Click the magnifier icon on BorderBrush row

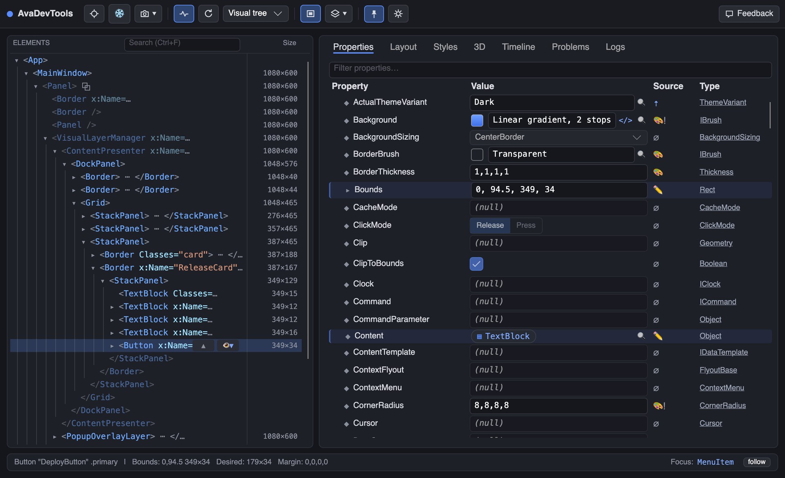(641, 154)
